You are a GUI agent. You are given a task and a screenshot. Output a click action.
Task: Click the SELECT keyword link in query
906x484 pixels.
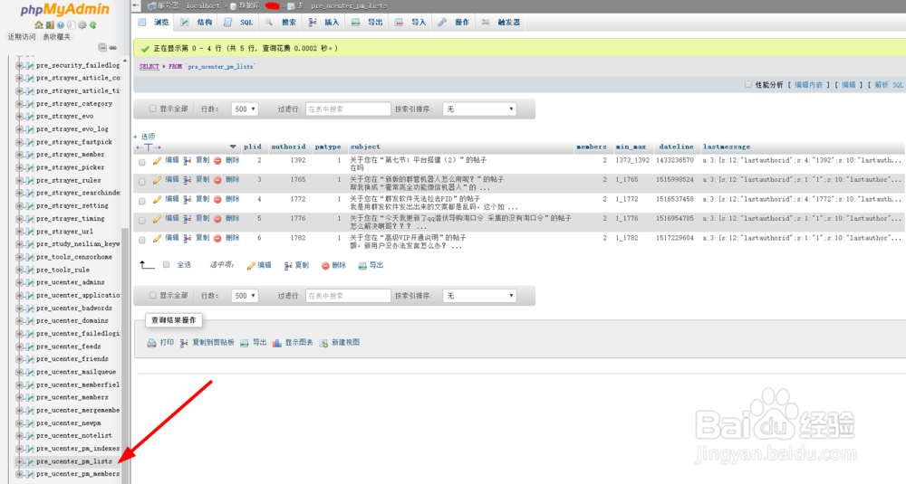pos(149,67)
